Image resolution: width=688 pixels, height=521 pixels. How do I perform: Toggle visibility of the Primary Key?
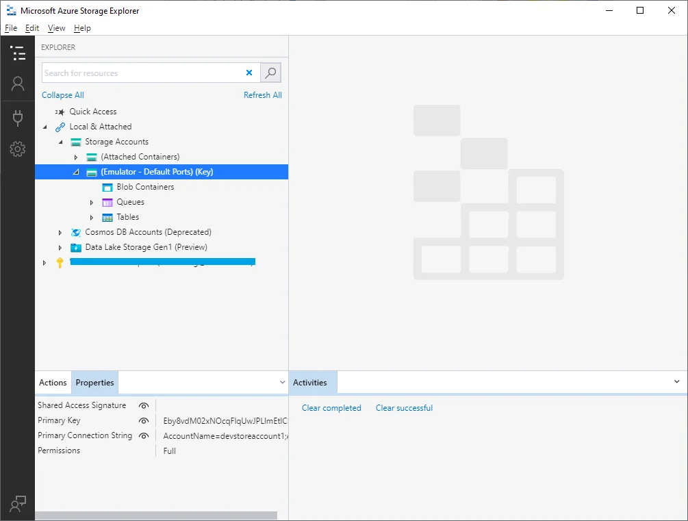point(144,420)
